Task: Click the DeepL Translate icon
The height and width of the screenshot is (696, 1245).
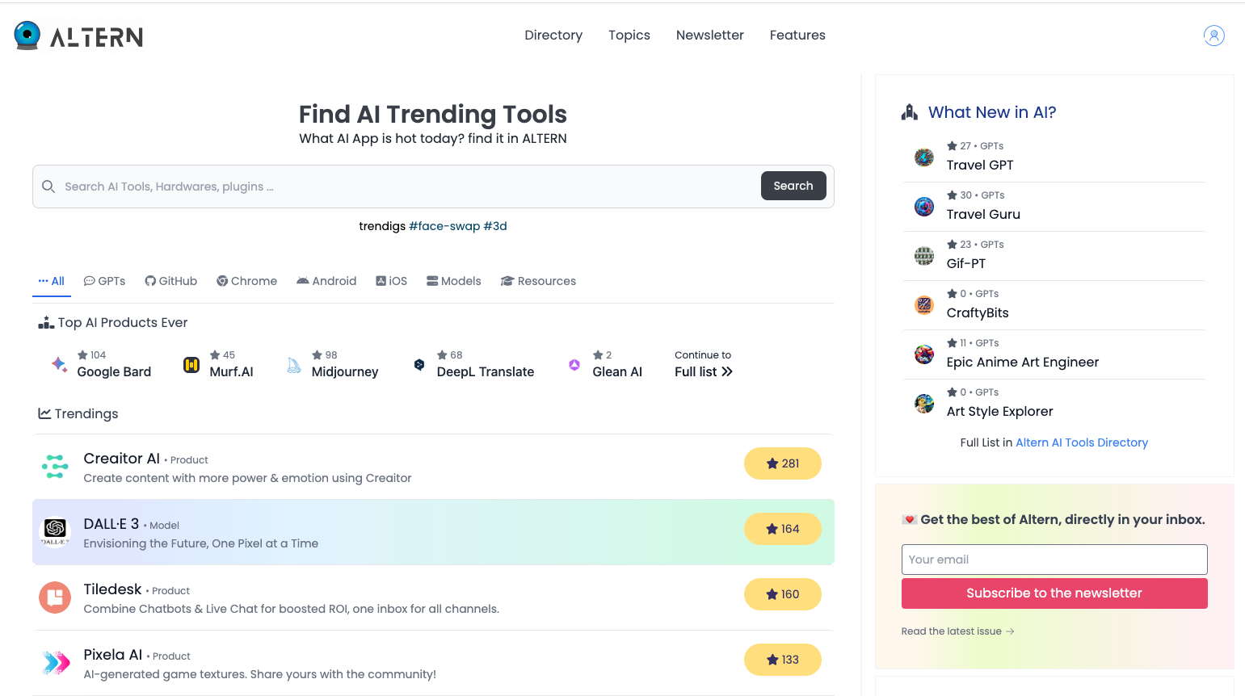Action: point(419,365)
